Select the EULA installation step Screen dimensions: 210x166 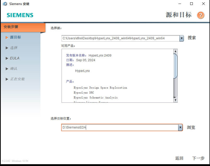click(15, 58)
